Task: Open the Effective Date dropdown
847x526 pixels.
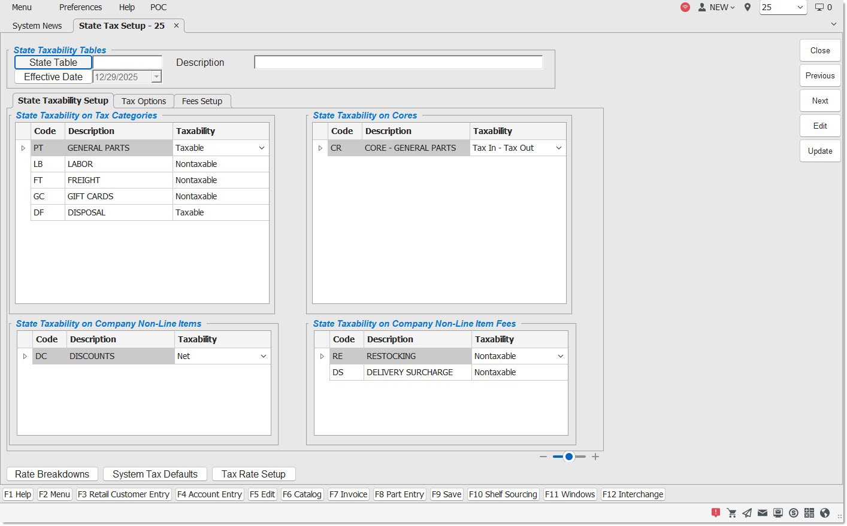Action: point(156,77)
